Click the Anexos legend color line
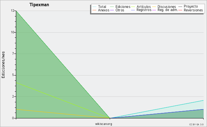The height and width of the screenshot is (127, 207). (x=95, y=10)
